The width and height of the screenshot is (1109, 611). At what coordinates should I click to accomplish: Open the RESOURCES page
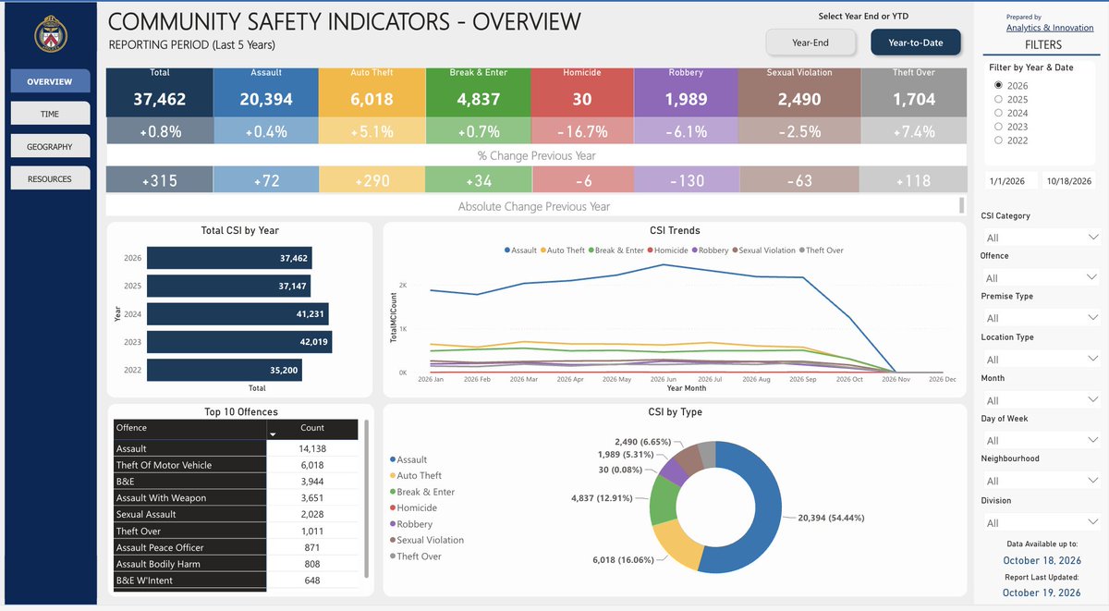pyautogui.click(x=50, y=178)
